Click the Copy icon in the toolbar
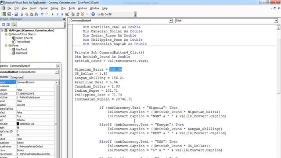Screen dimensions: 281x158 pyautogui.click(x=26, y=14)
